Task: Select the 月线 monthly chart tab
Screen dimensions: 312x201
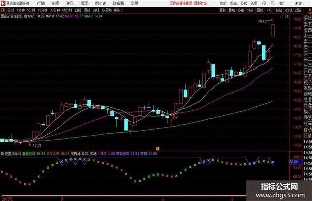Action: [96, 10]
